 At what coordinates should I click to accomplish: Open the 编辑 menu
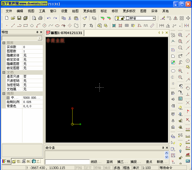click(20, 11)
